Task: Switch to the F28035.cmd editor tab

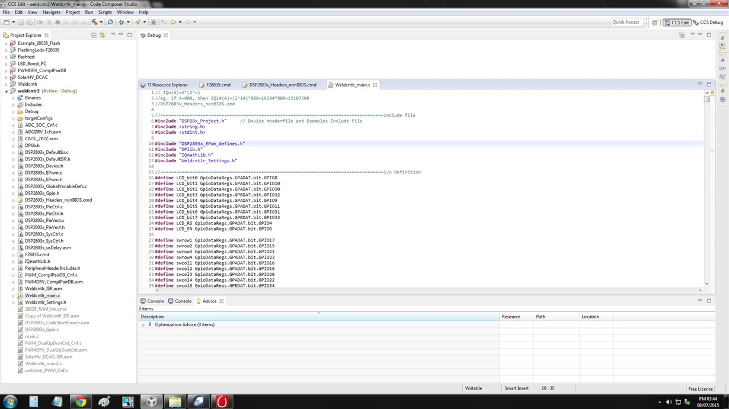Action: 218,85
